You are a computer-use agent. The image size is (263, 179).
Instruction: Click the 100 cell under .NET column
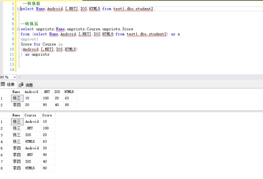pos(46,98)
